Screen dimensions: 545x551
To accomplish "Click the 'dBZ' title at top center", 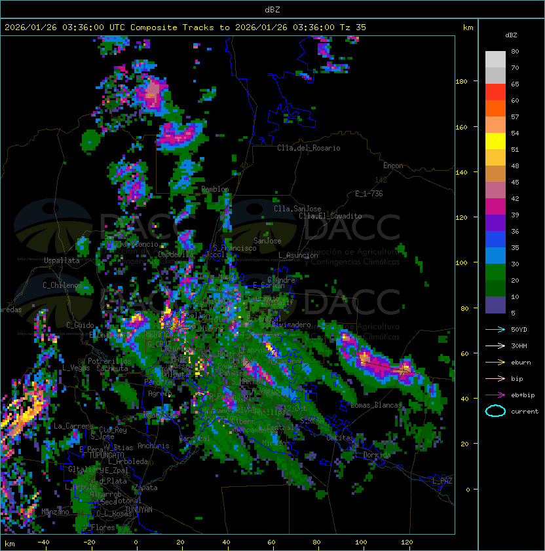I will (x=272, y=10).
